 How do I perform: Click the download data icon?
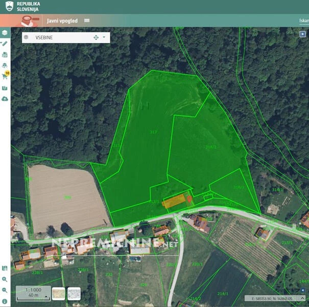5,88
